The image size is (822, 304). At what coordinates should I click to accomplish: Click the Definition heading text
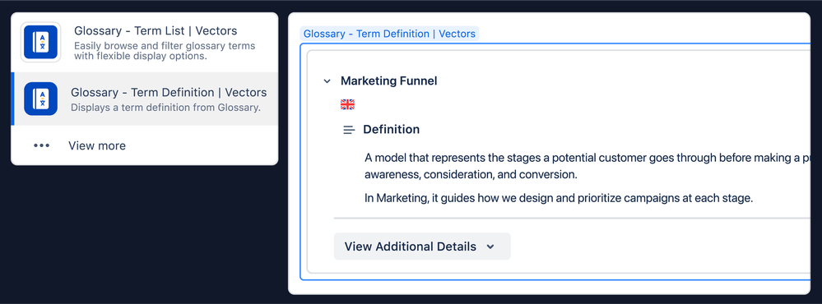(391, 129)
